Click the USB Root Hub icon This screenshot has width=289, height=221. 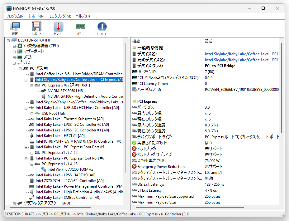click(x=38, y=113)
